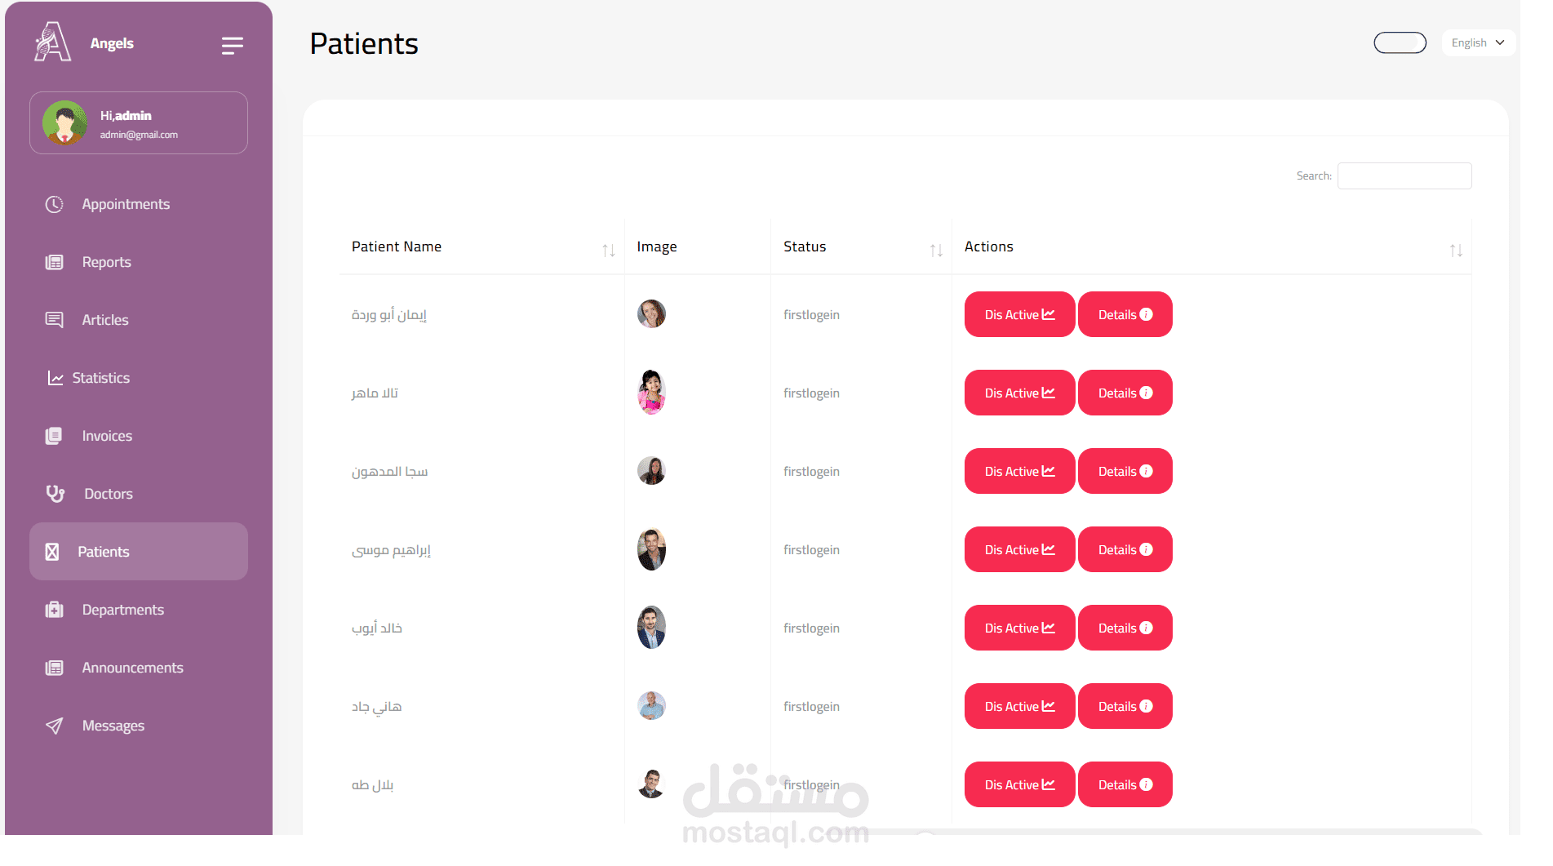Click the Statistics chart icon

(x=55, y=378)
